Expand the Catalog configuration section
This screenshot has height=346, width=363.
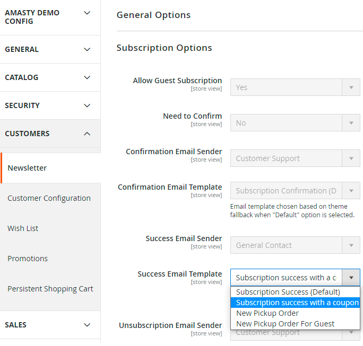(x=87, y=77)
